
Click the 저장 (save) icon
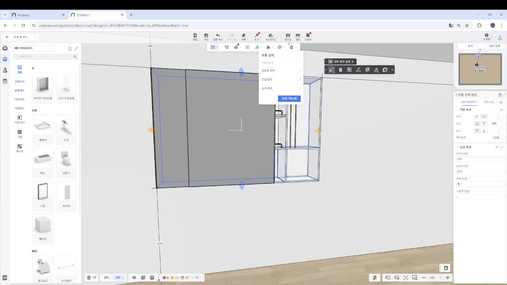click(206, 36)
